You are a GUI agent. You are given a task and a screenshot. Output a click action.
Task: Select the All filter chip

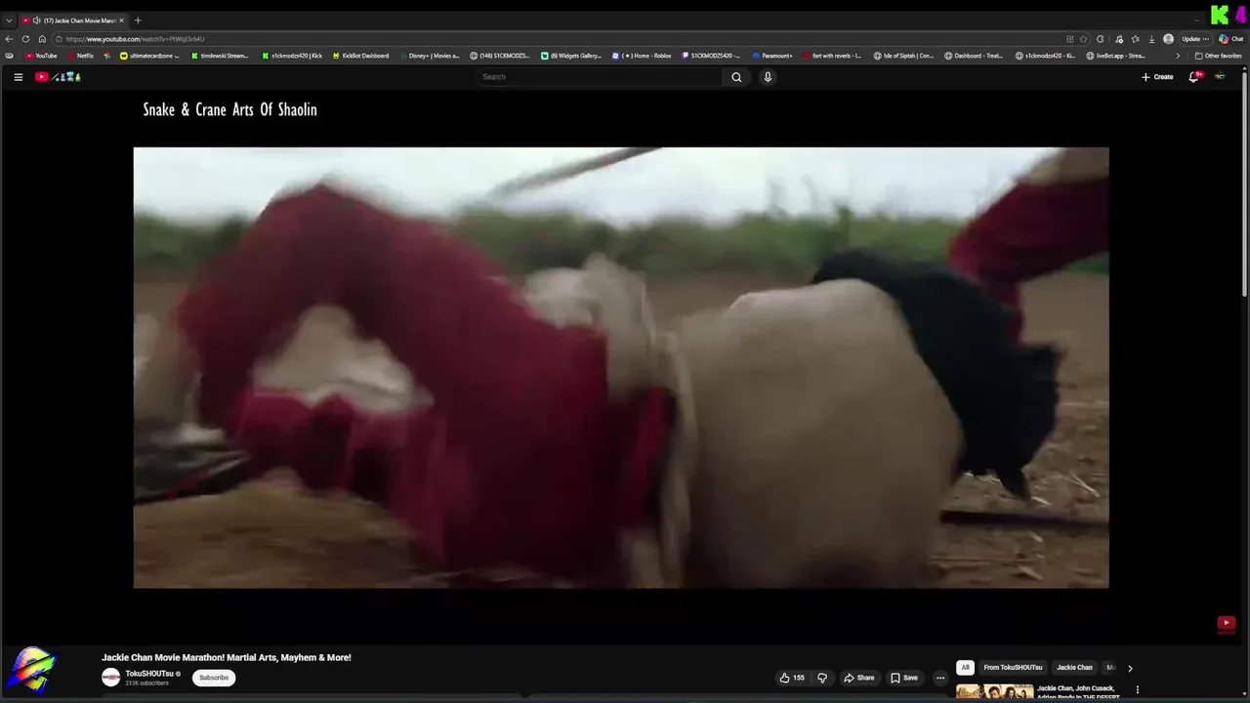click(965, 668)
